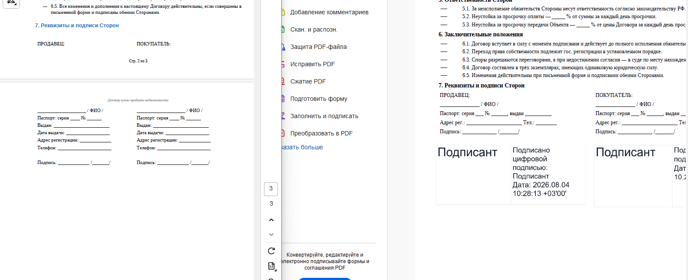Click the Заполнить и подписать pen icon

[283, 116]
